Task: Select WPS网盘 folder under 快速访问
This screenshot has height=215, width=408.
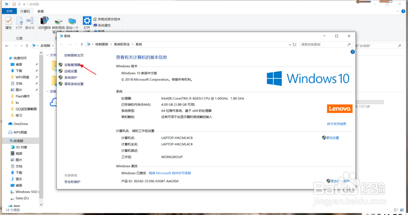Action: click(22, 77)
